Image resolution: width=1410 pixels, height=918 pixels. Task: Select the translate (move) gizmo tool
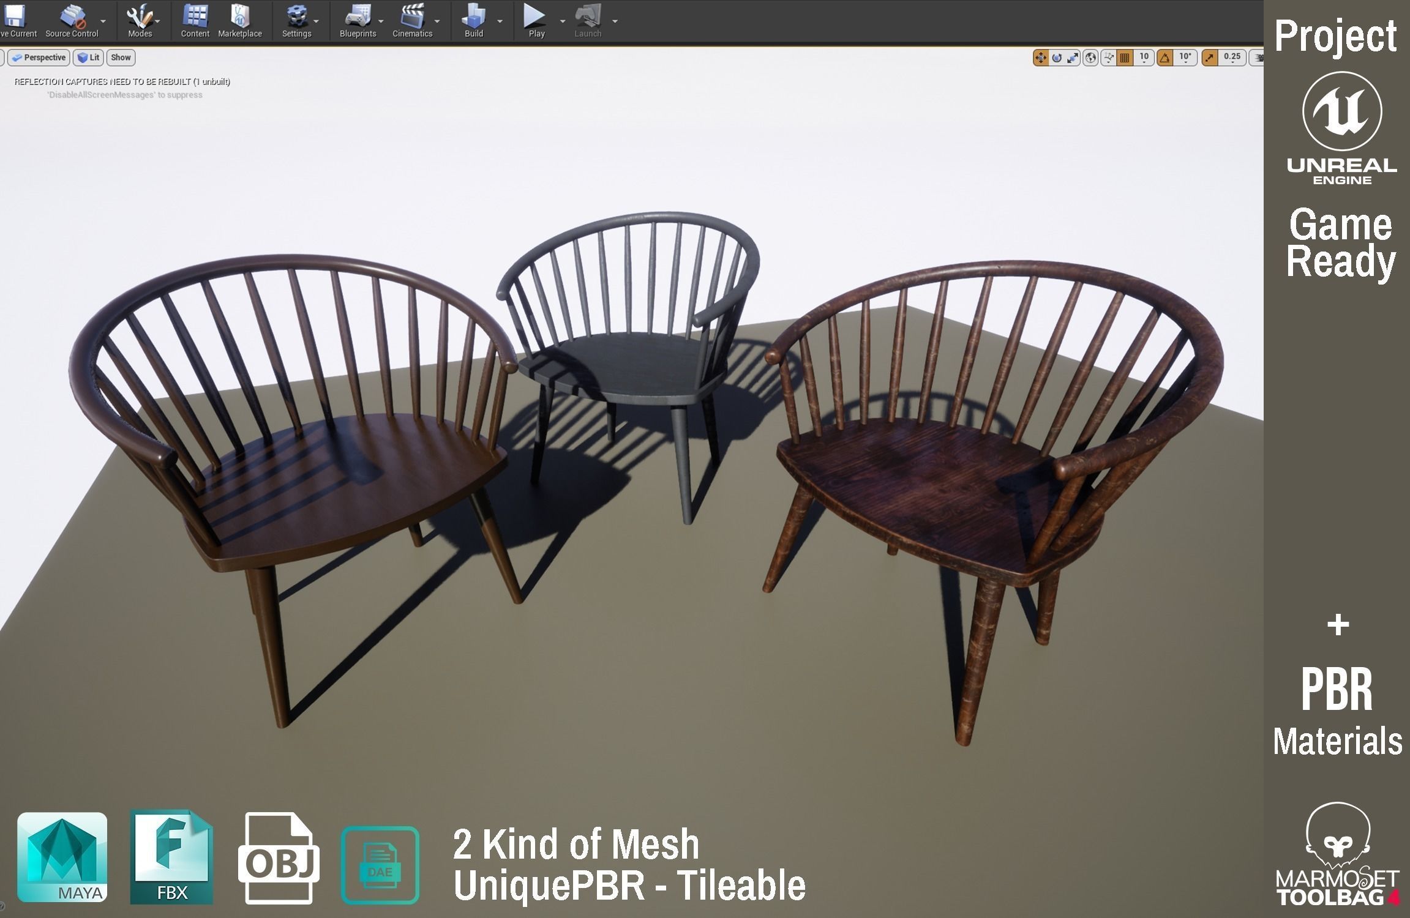coord(1040,58)
